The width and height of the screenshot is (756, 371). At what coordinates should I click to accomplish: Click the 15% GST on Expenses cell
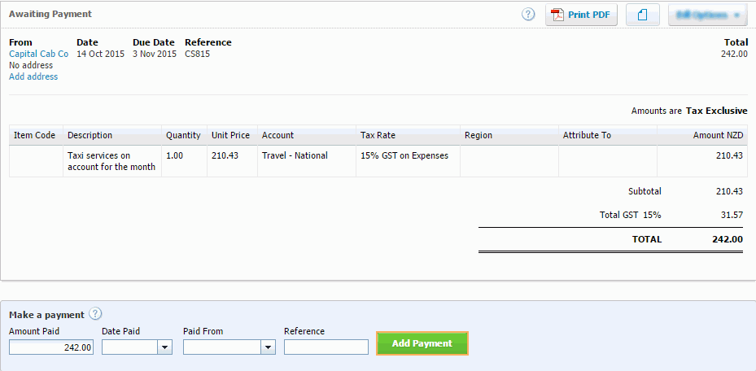pos(404,155)
